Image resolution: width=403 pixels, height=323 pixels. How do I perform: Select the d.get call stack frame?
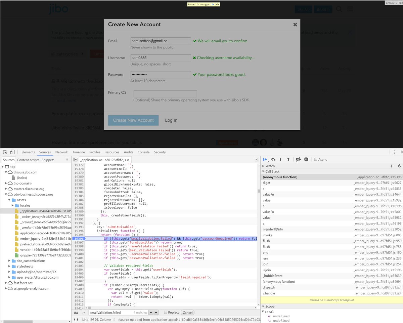pyautogui.click(x=332, y=183)
